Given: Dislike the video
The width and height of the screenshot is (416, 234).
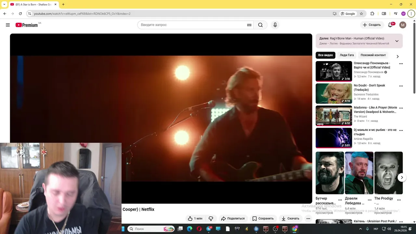Looking at the screenshot, I should pyautogui.click(x=211, y=218).
